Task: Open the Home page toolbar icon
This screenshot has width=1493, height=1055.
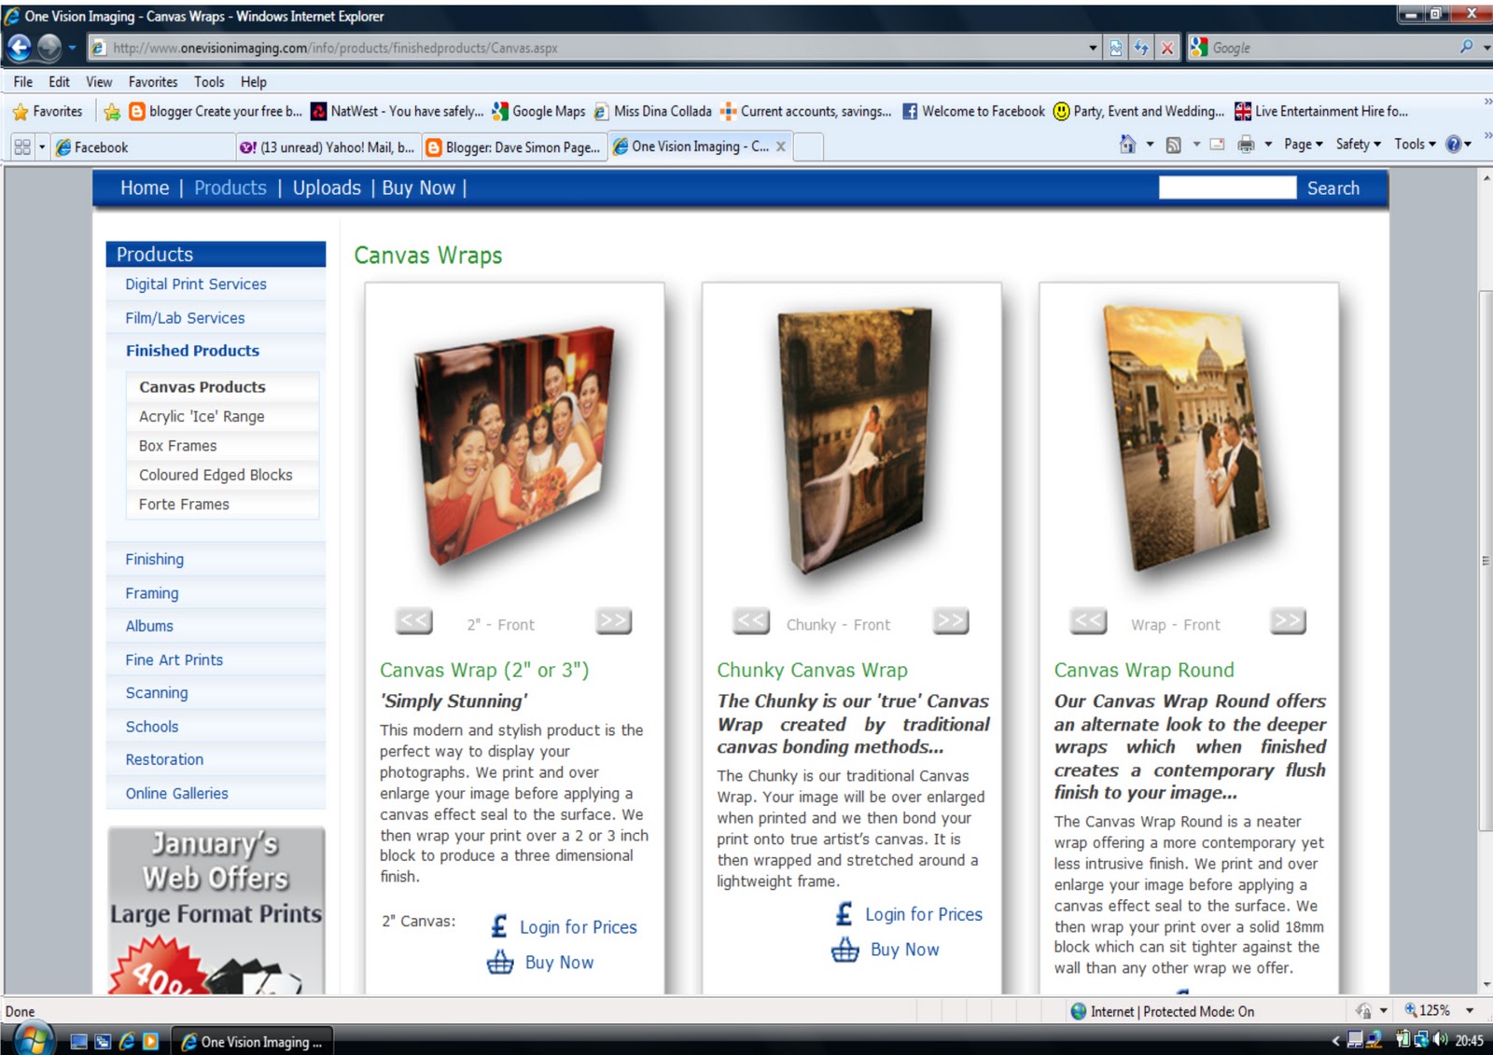Action: tap(1127, 144)
